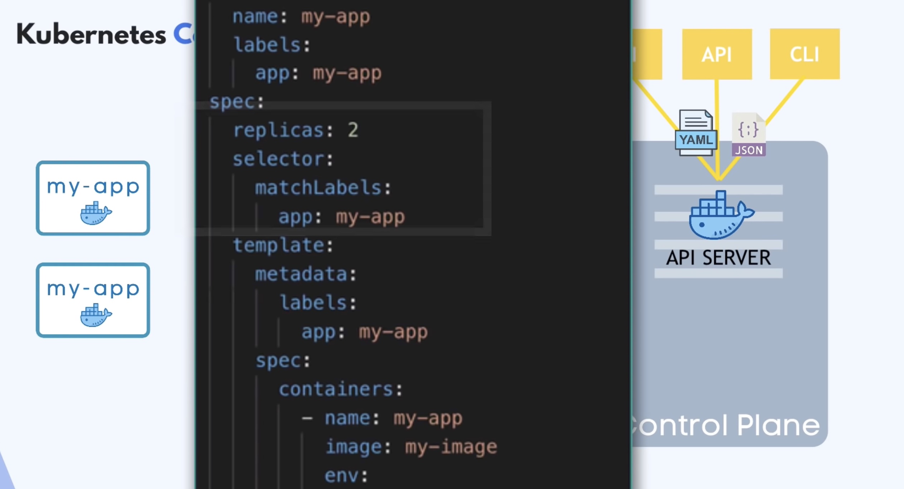Click the YAML file icon
The image size is (904, 489).
[696, 132]
